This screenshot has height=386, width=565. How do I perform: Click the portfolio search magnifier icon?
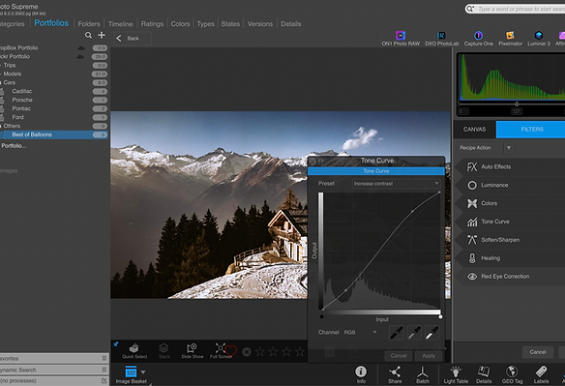coord(88,35)
